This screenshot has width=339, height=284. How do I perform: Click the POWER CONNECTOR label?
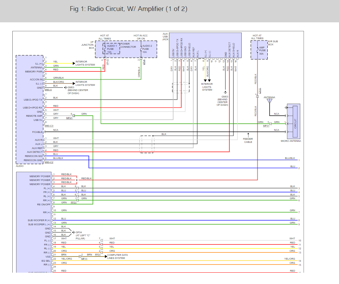pos(128,46)
